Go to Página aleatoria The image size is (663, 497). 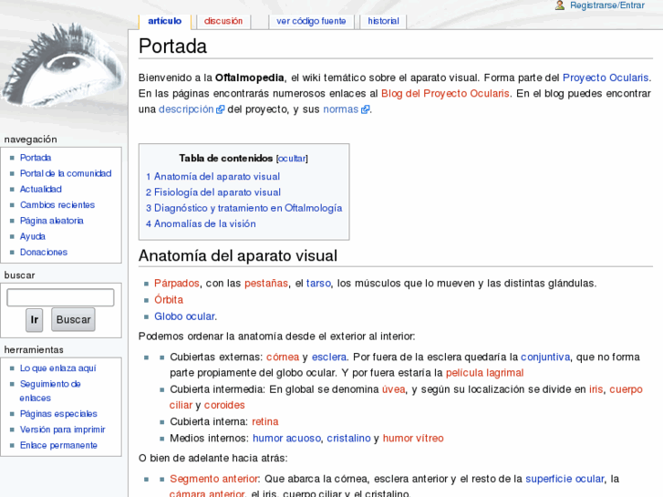point(52,221)
